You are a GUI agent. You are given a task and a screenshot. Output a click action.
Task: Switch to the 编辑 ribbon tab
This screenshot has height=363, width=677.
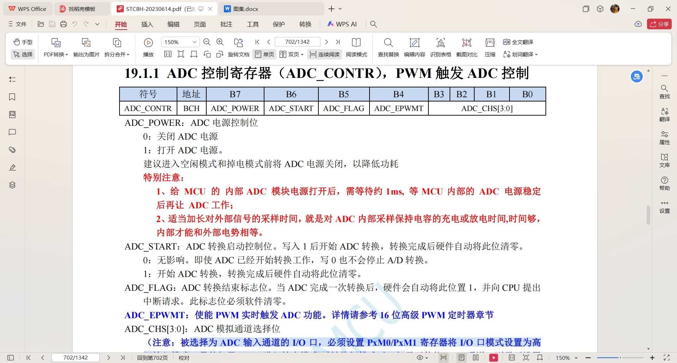pos(173,24)
